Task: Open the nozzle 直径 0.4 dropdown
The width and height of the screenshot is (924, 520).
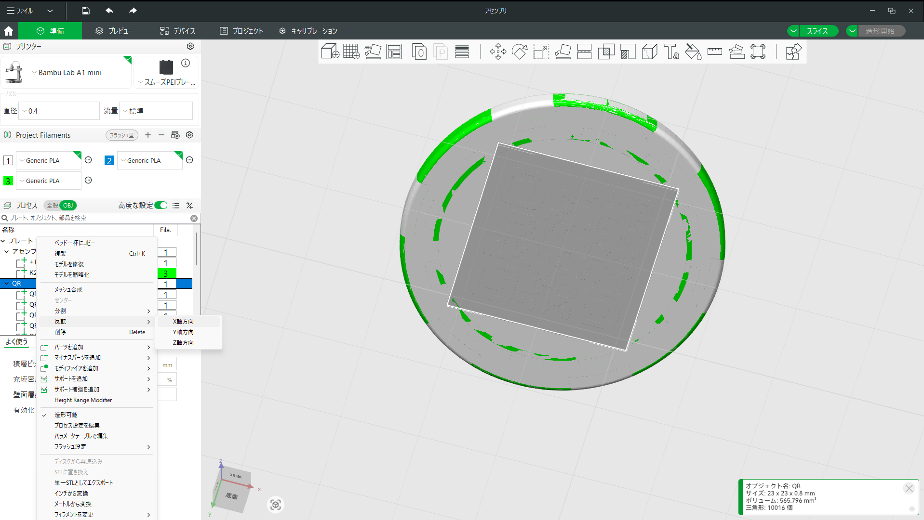Action: (x=59, y=111)
